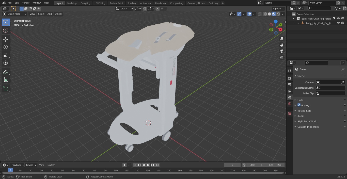Toggle viewport overlays button

pos(249,14)
